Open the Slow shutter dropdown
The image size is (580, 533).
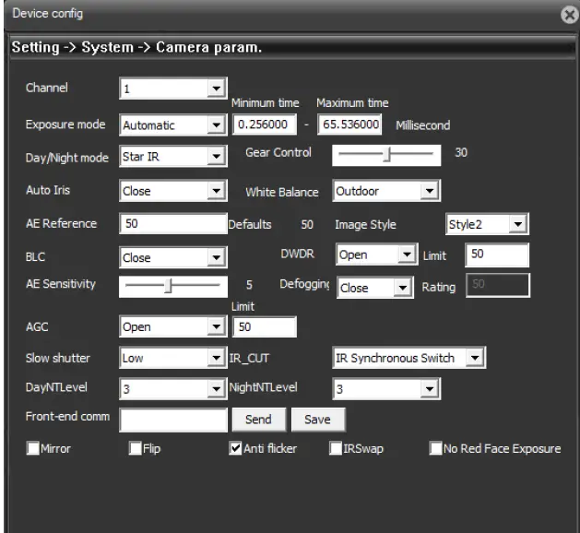tap(173, 358)
